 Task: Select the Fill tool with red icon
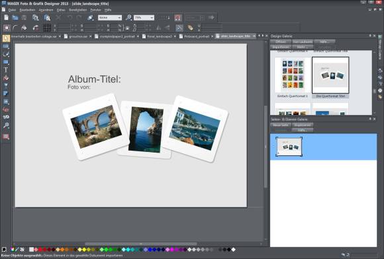(x=6, y=78)
